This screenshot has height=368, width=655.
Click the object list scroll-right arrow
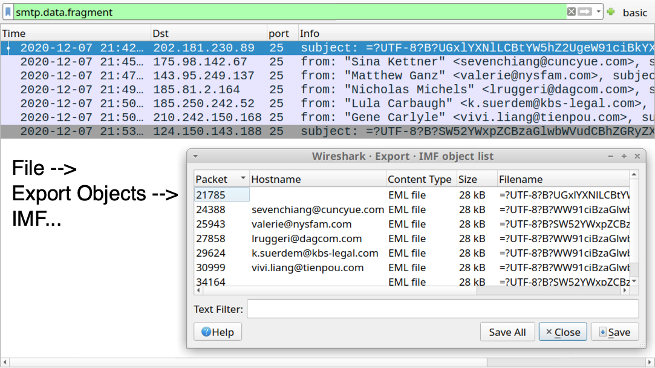click(x=625, y=290)
